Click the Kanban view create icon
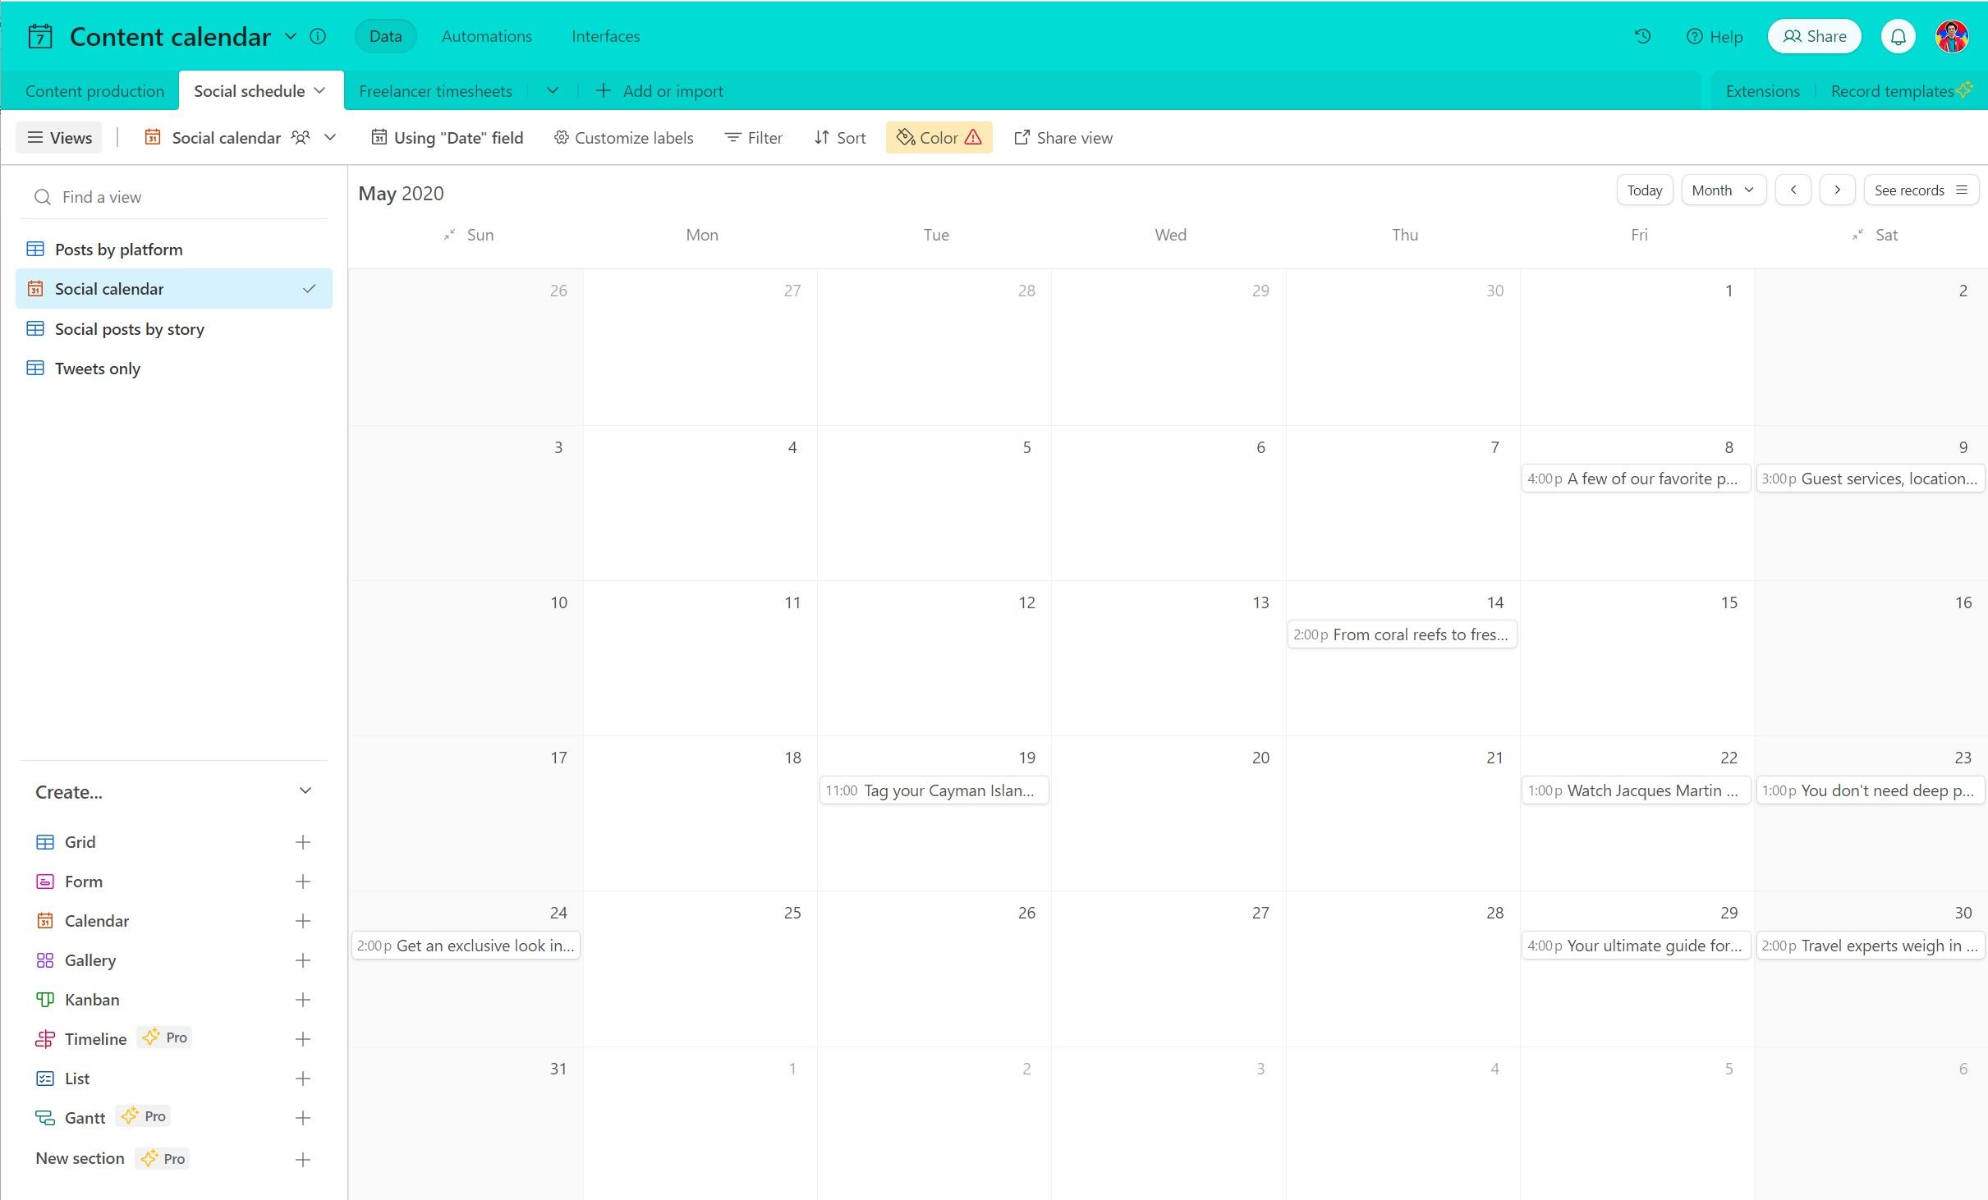Viewport: 1988px width, 1200px height. click(x=302, y=998)
